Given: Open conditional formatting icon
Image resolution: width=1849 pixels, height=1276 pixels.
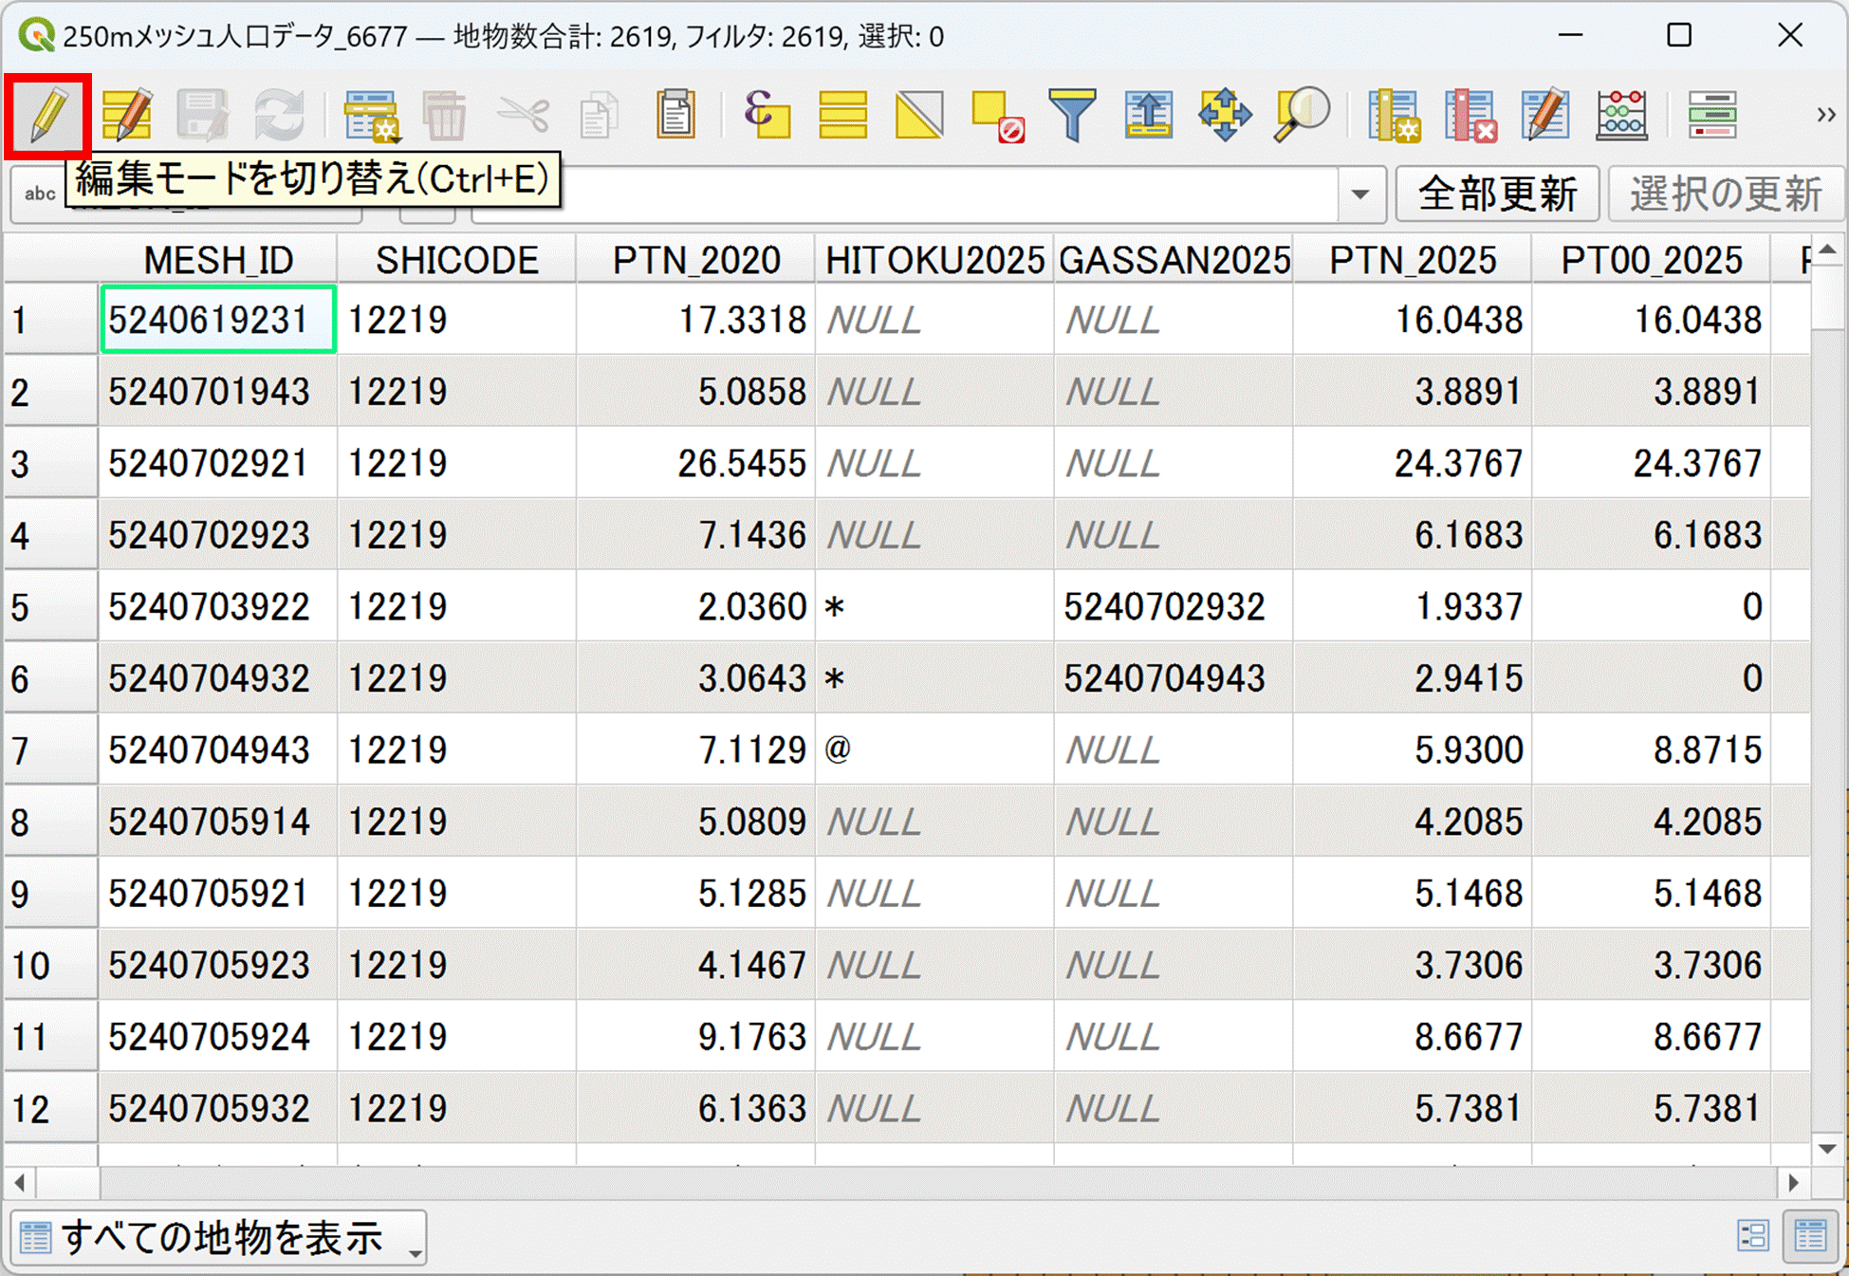Looking at the screenshot, I should 1713,115.
